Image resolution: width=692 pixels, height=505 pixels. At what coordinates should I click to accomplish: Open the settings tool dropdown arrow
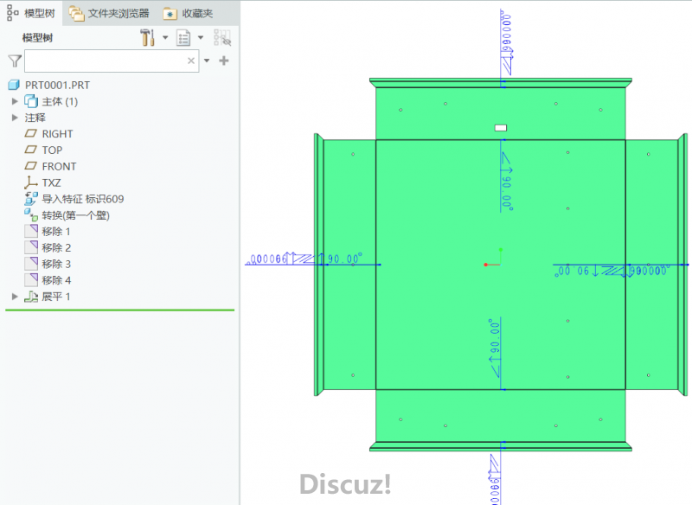coord(164,38)
